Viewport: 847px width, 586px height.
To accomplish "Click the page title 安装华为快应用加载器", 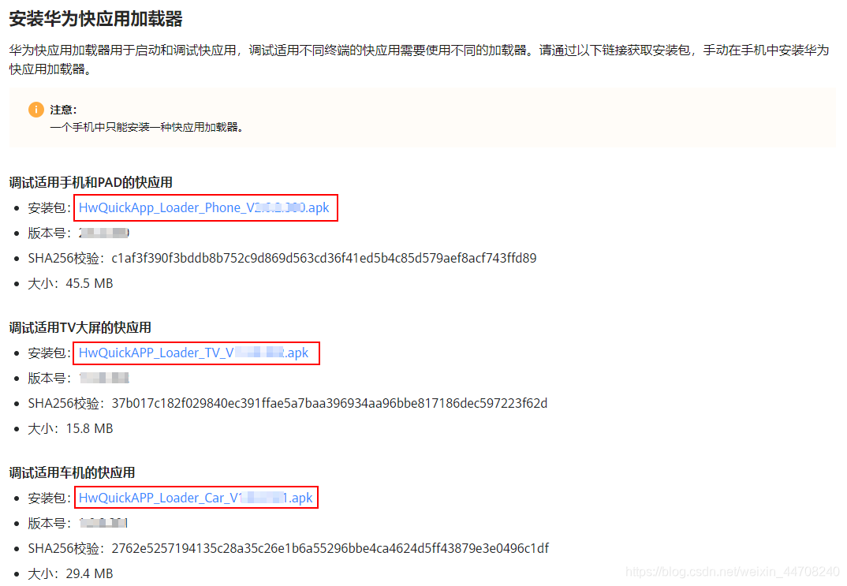I will [x=96, y=19].
